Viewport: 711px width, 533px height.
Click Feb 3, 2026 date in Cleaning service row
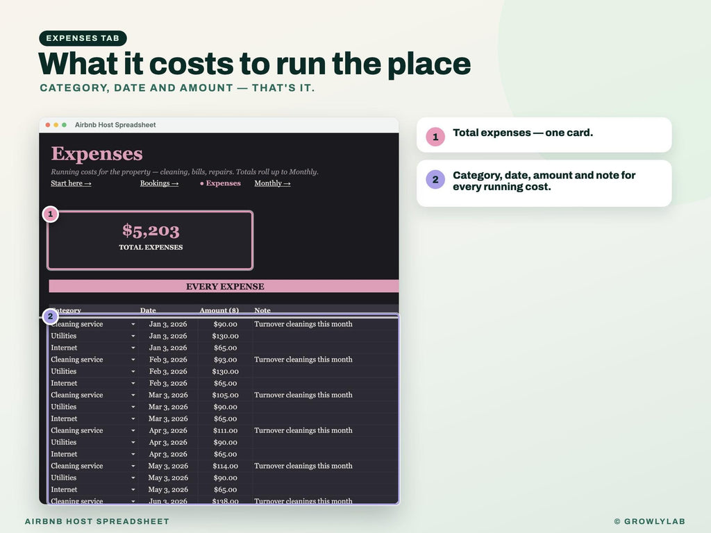(168, 359)
